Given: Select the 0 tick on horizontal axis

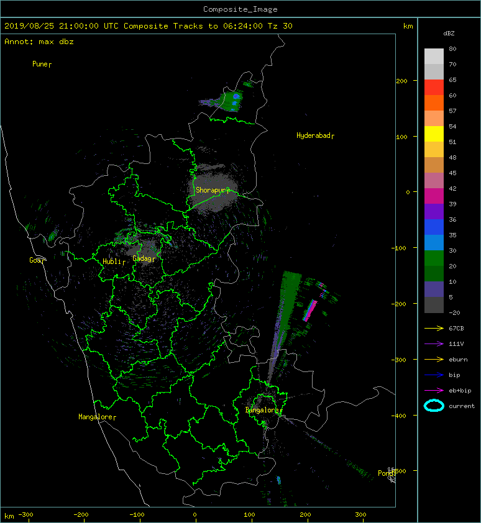Looking at the screenshot, I should click(195, 515).
